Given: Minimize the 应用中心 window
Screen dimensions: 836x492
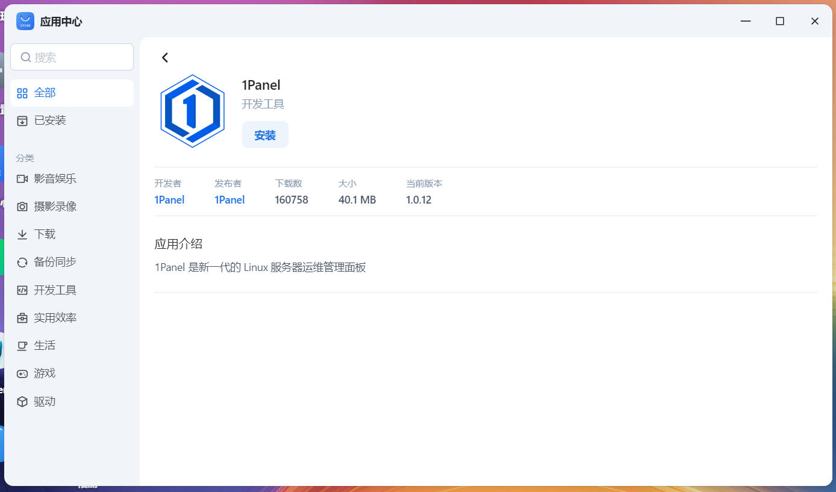Looking at the screenshot, I should tap(746, 21).
